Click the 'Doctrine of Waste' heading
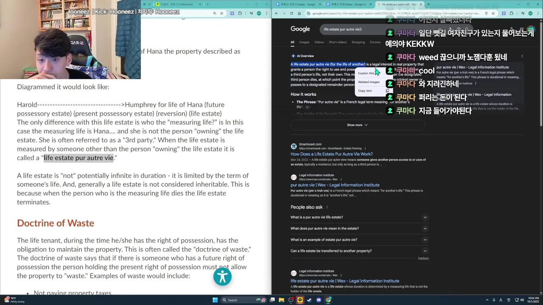This screenshot has width=543, height=305. click(x=56, y=223)
